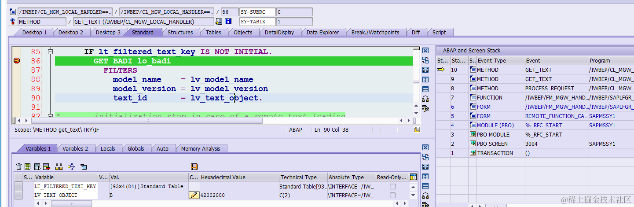Select the Diff tab
The width and height of the screenshot is (634, 207).
coord(416,32)
